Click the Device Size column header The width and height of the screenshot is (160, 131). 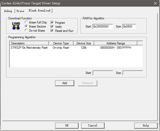click(x=84, y=43)
